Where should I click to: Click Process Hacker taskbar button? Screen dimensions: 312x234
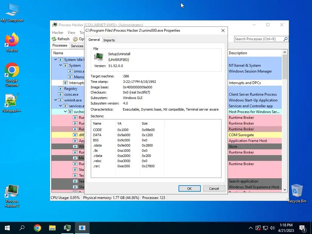click(x=67, y=228)
